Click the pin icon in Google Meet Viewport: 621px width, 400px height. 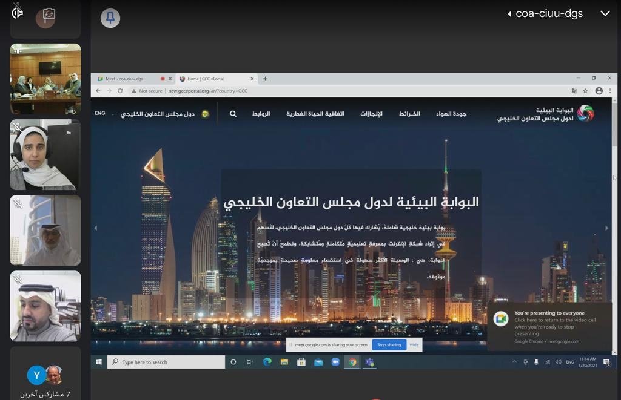pyautogui.click(x=110, y=18)
